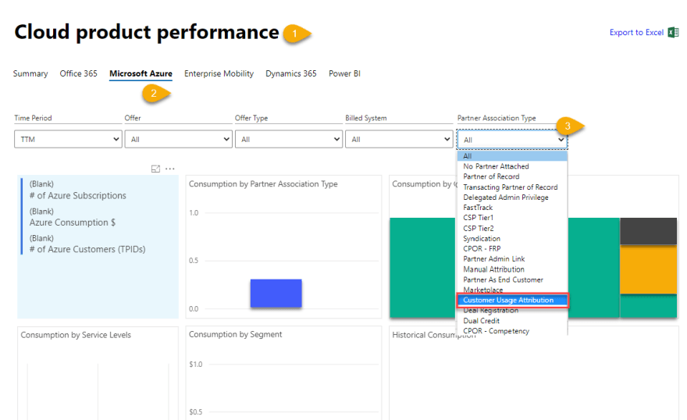Image resolution: width=687 pixels, height=420 pixels.
Task: Switch to the Summary tab
Action: tap(30, 73)
